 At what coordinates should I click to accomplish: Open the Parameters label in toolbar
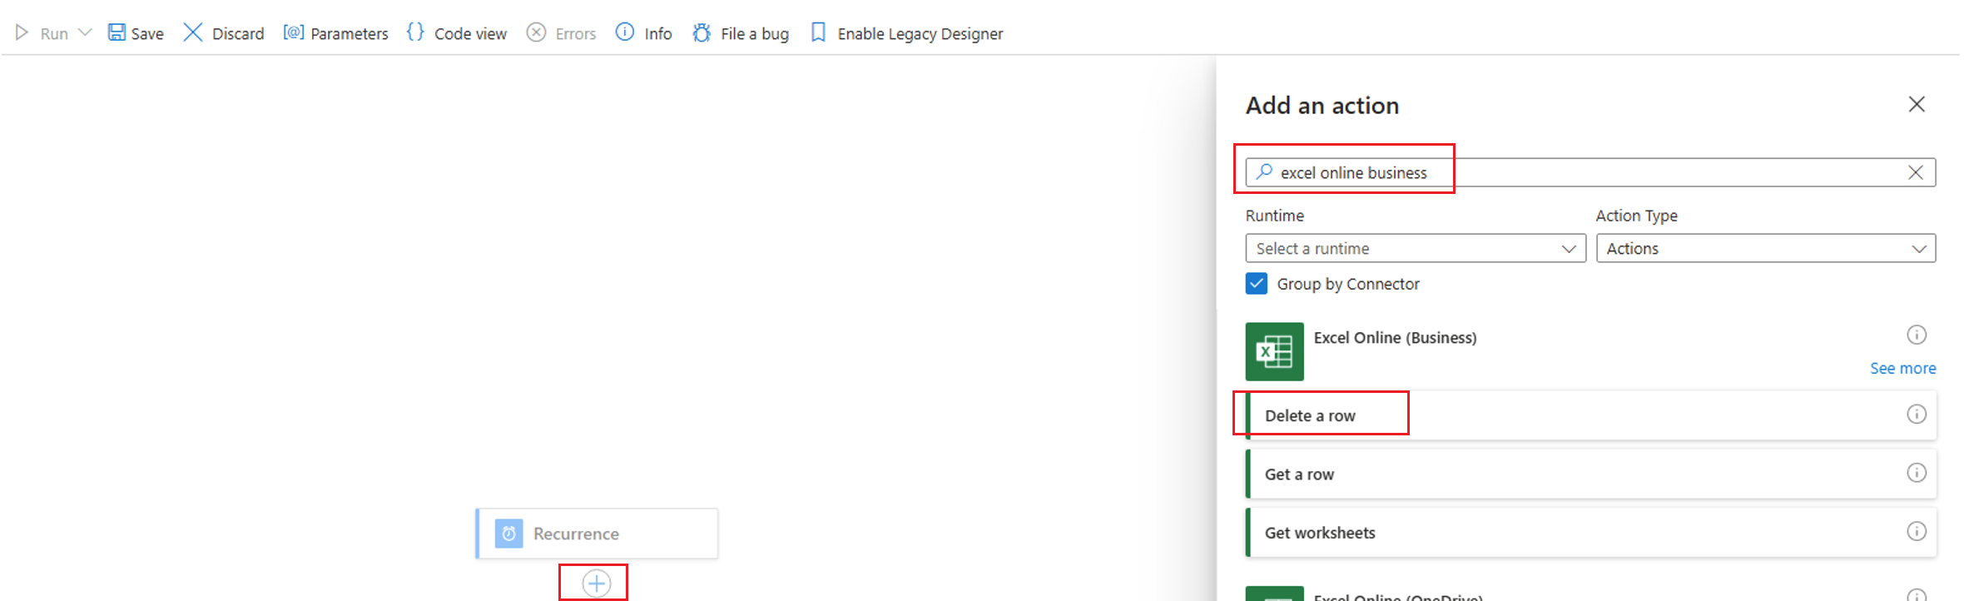tap(350, 33)
